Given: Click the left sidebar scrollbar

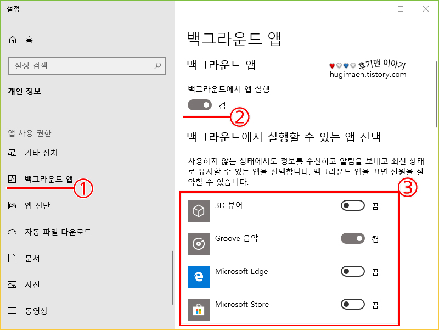Looking at the screenshot, I should pos(173,277).
